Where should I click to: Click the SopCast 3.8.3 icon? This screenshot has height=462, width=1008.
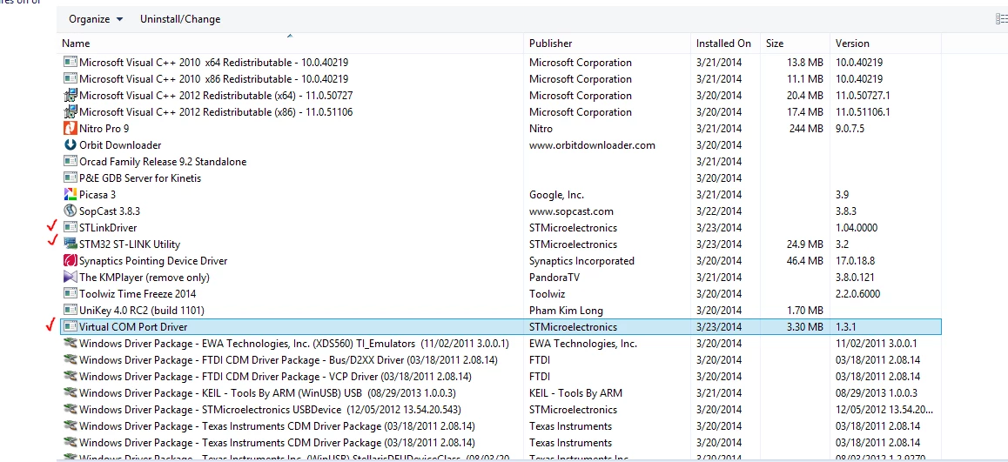[70, 211]
